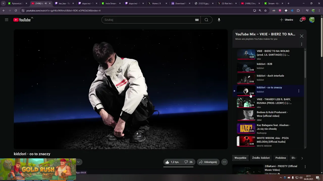323x181 pixels.
Task: Click the Utwórz create button
Action: (286, 20)
